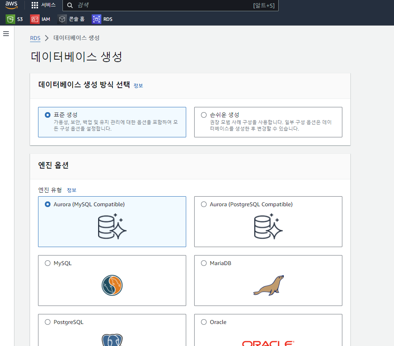Click the 엔진 유형 label

pos(50,190)
